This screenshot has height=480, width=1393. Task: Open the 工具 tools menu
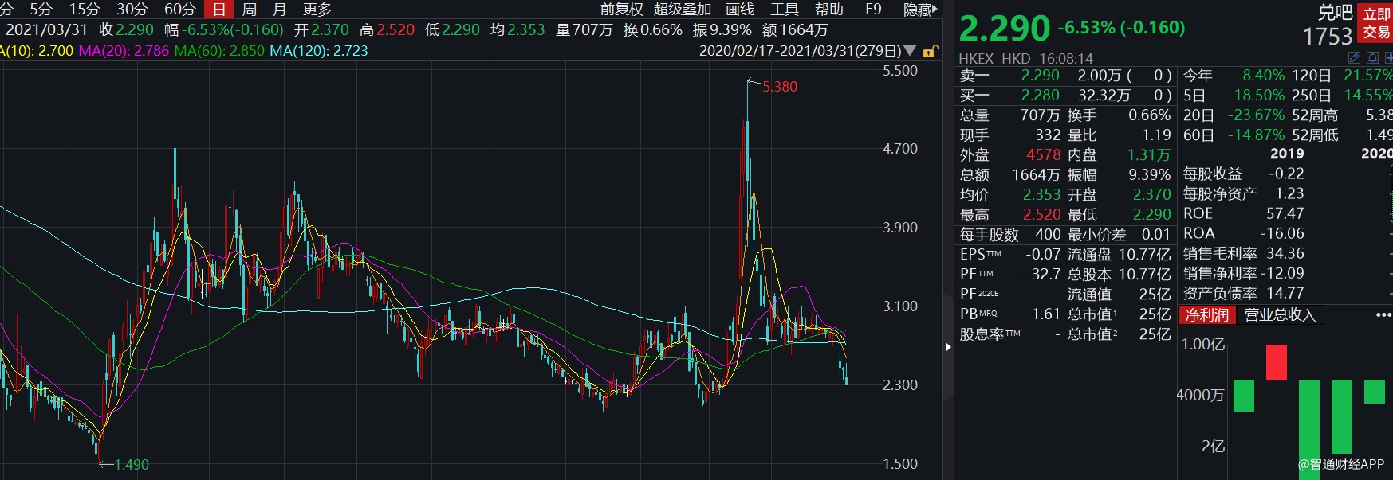tap(784, 10)
